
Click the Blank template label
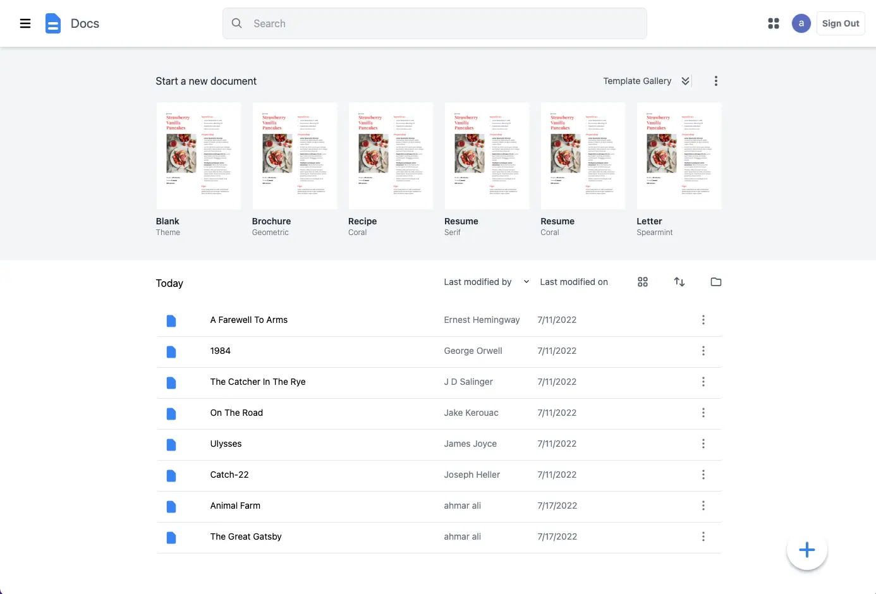[x=167, y=221]
